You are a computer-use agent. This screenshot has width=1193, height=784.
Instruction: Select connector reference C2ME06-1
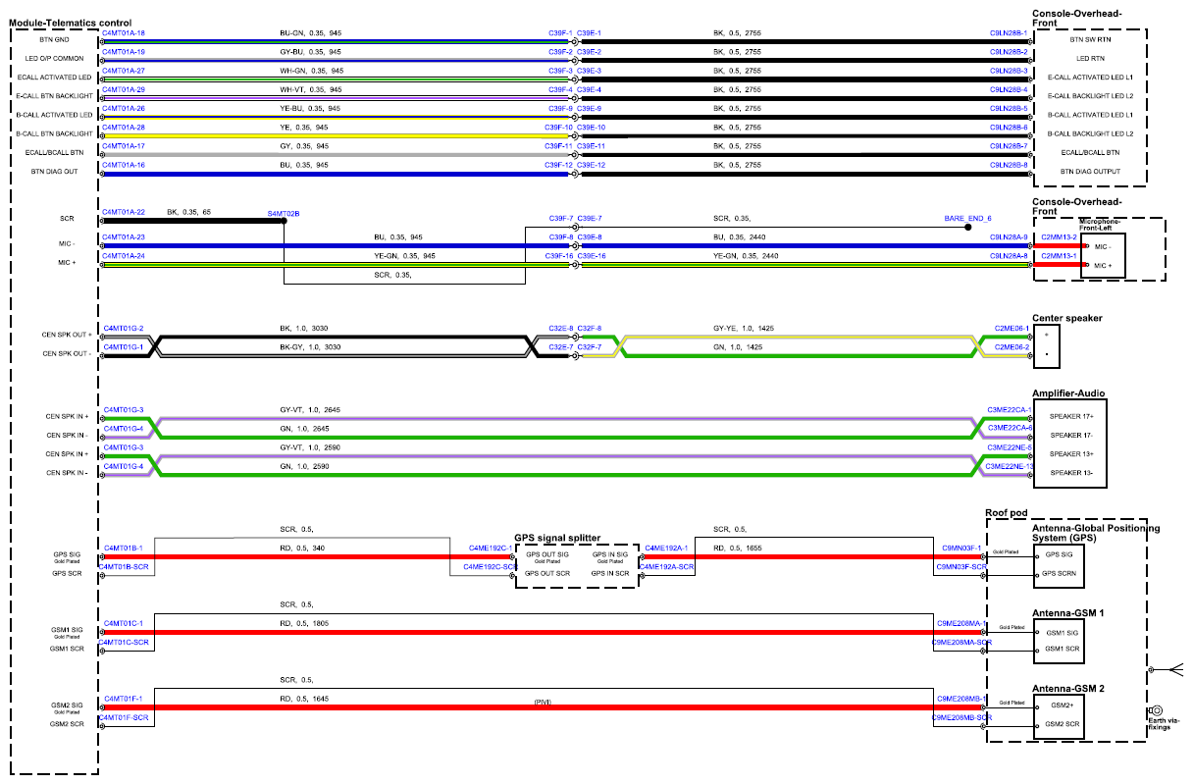[x=1013, y=329]
